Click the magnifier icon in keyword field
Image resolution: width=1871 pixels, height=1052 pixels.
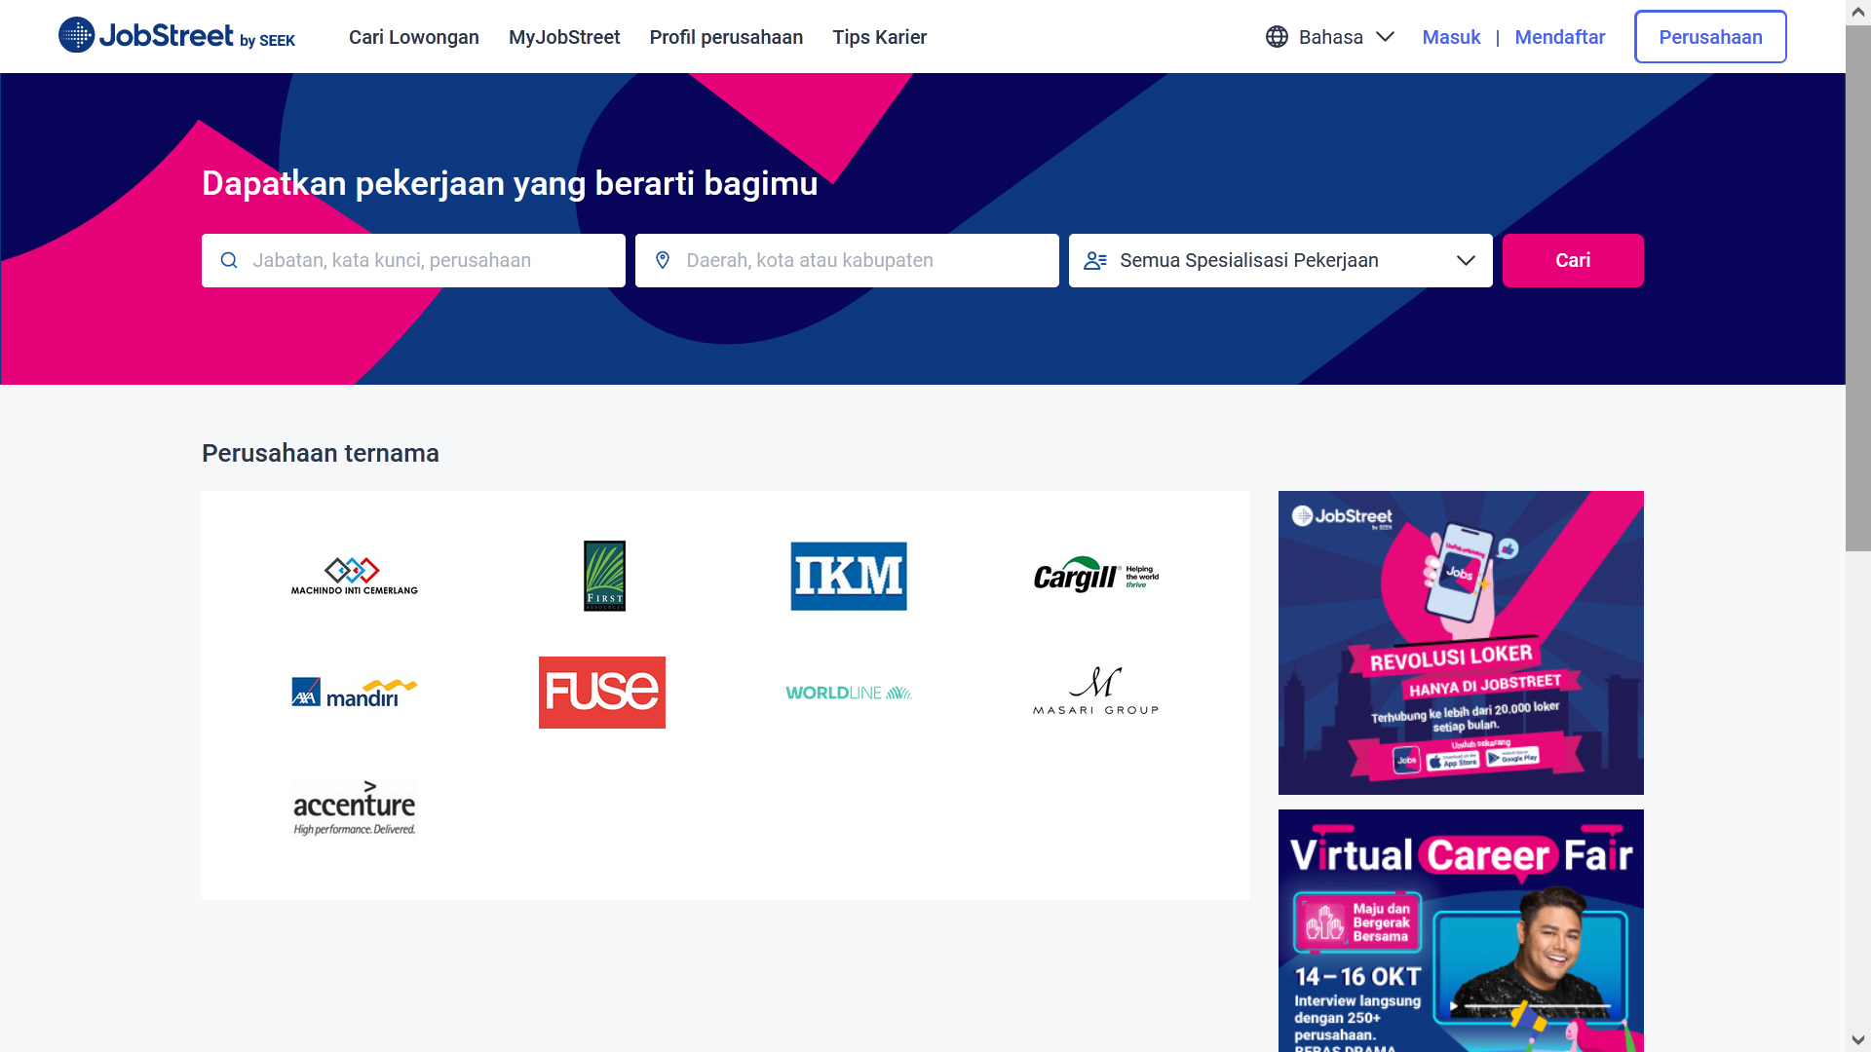click(x=229, y=260)
